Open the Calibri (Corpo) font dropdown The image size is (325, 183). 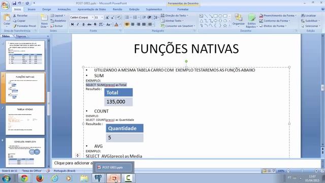pos(92,18)
